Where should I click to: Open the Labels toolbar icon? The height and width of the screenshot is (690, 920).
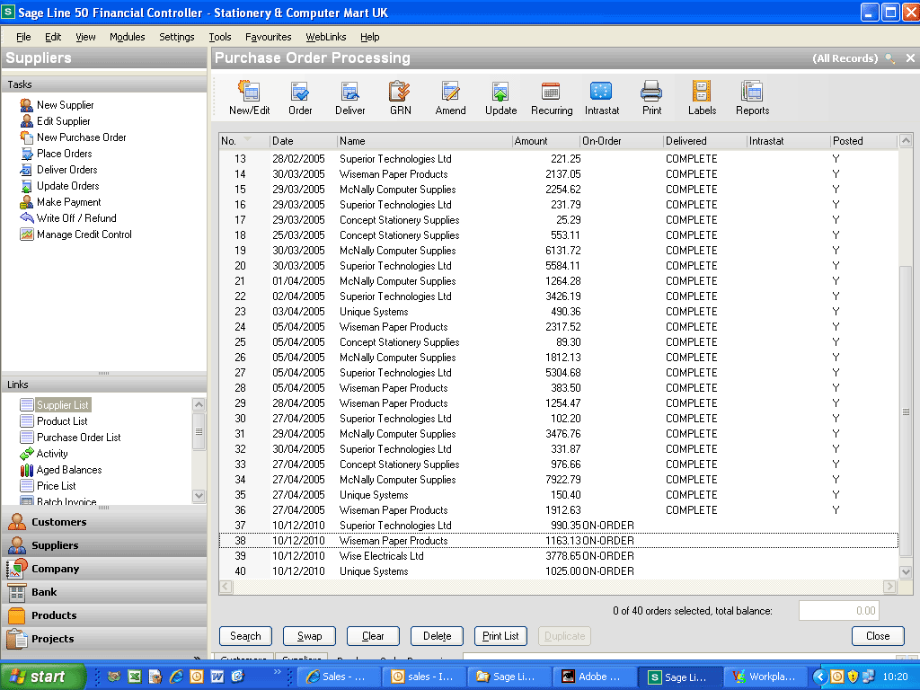(x=703, y=97)
